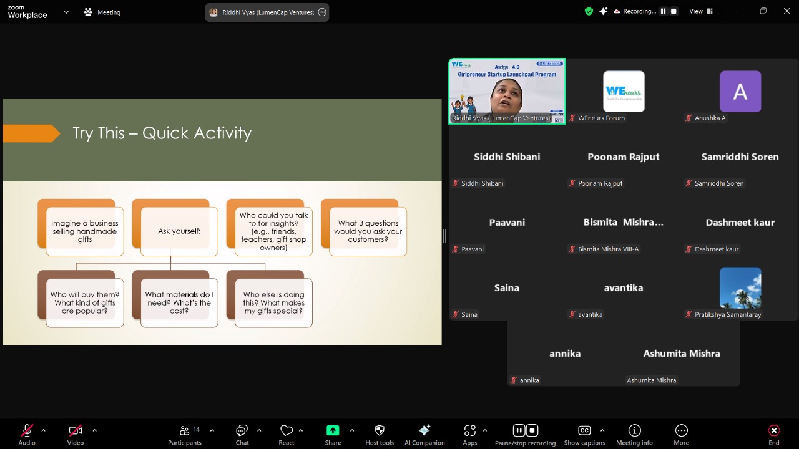Viewport: 799px width, 449px height.
Task: Click the End meeting button
Action: 774,431
